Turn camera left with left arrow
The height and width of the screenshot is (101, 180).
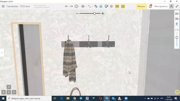(x=4, y=92)
